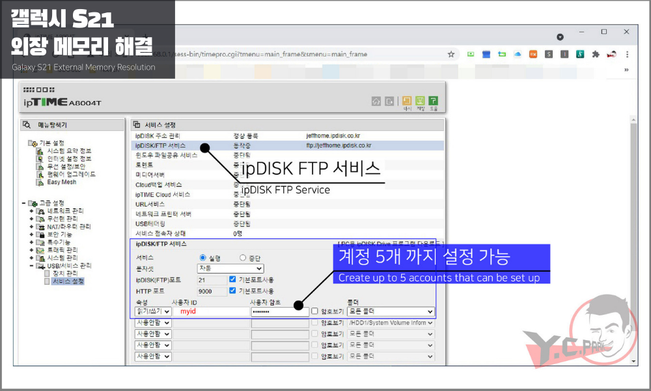
Task: Click the ipTIME logout icon
Action: (x=389, y=101)
